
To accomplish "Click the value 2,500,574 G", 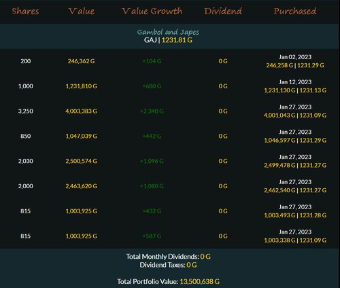I will point(82,161).
